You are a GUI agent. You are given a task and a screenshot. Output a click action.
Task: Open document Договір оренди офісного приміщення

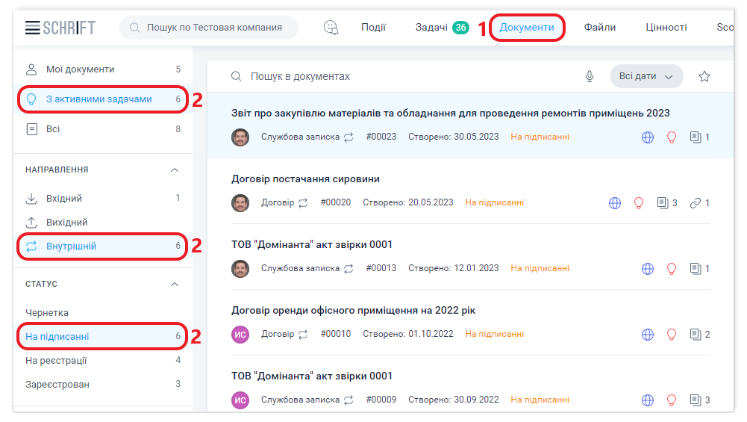tap(354, 311)
